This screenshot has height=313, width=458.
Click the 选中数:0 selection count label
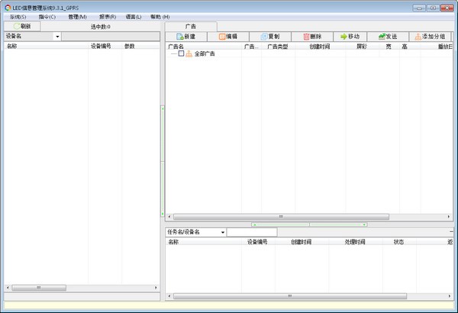[x=101, y=27]
